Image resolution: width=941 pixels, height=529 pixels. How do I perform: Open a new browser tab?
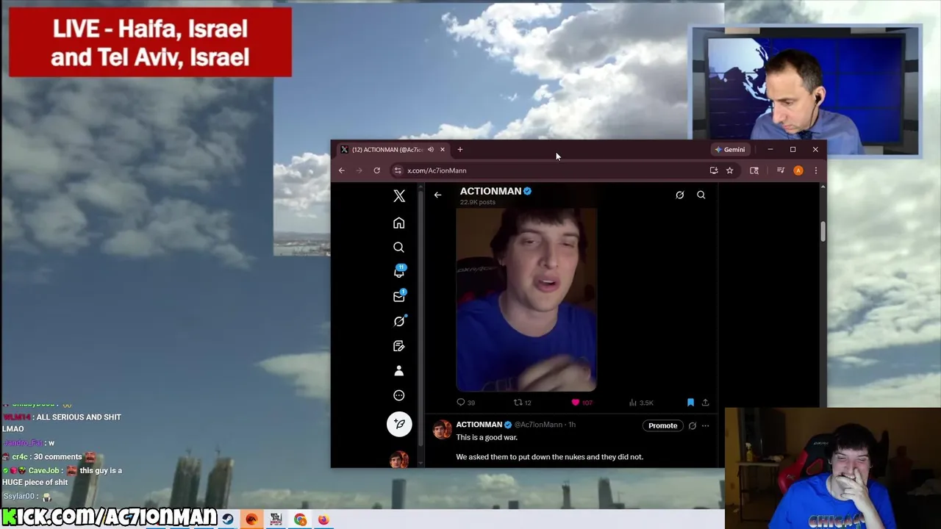tap(460, 150)
